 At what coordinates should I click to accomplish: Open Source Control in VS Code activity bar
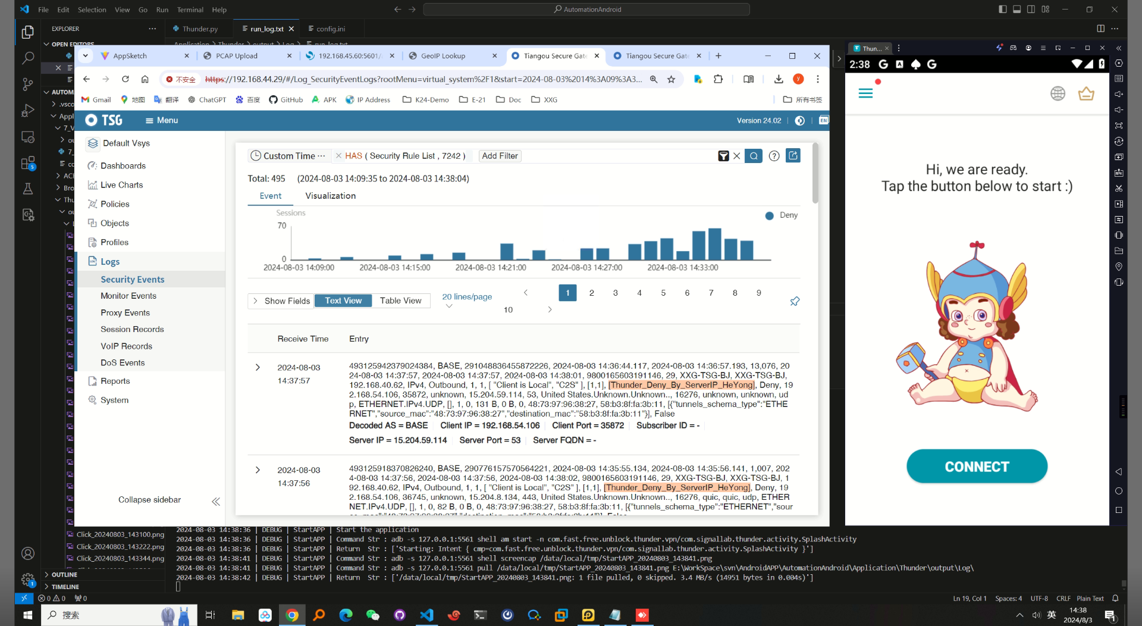tap(28, 84)
